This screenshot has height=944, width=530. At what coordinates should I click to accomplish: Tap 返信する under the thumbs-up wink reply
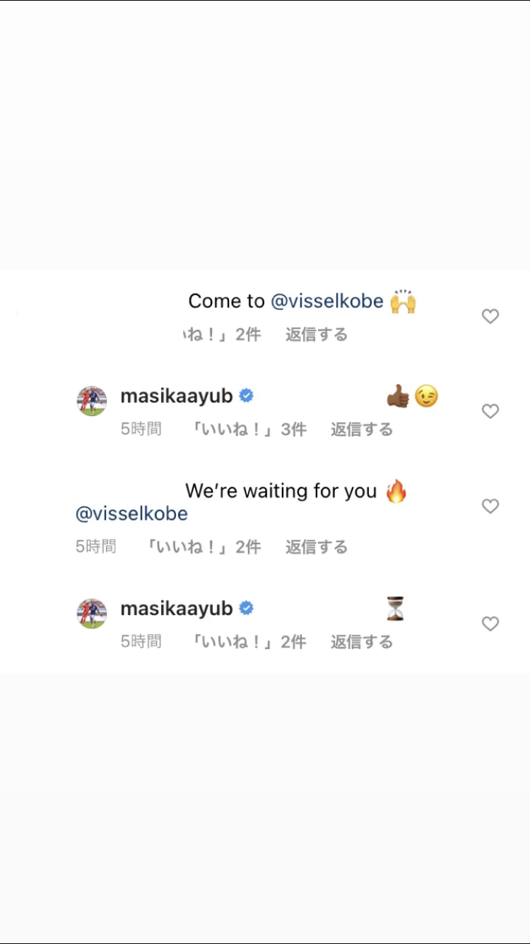(x=362, y=429)
